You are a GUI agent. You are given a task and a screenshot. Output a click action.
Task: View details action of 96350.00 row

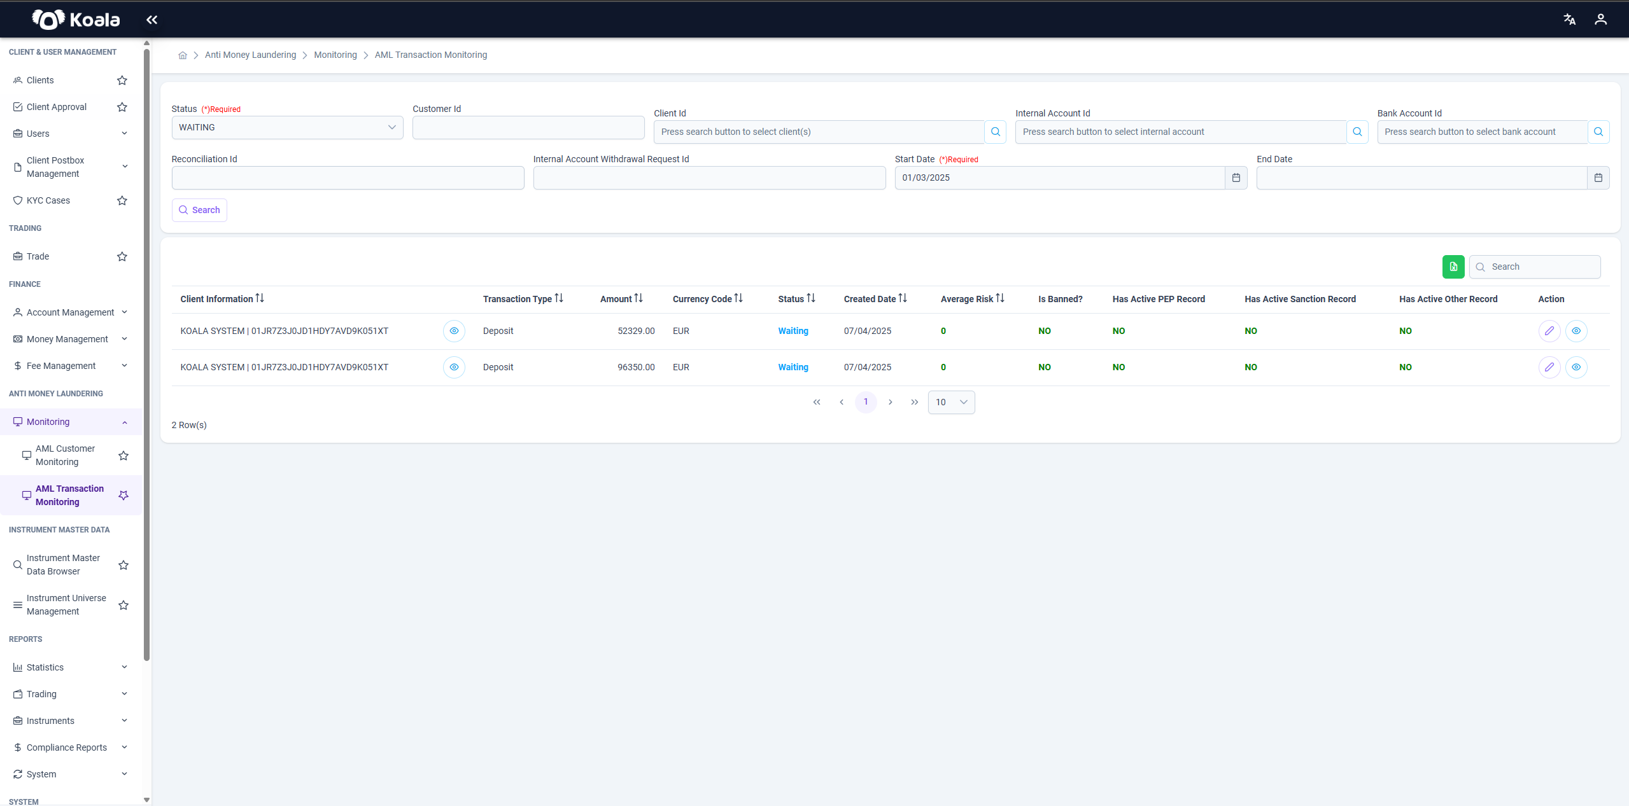(x=1576, y=367)
